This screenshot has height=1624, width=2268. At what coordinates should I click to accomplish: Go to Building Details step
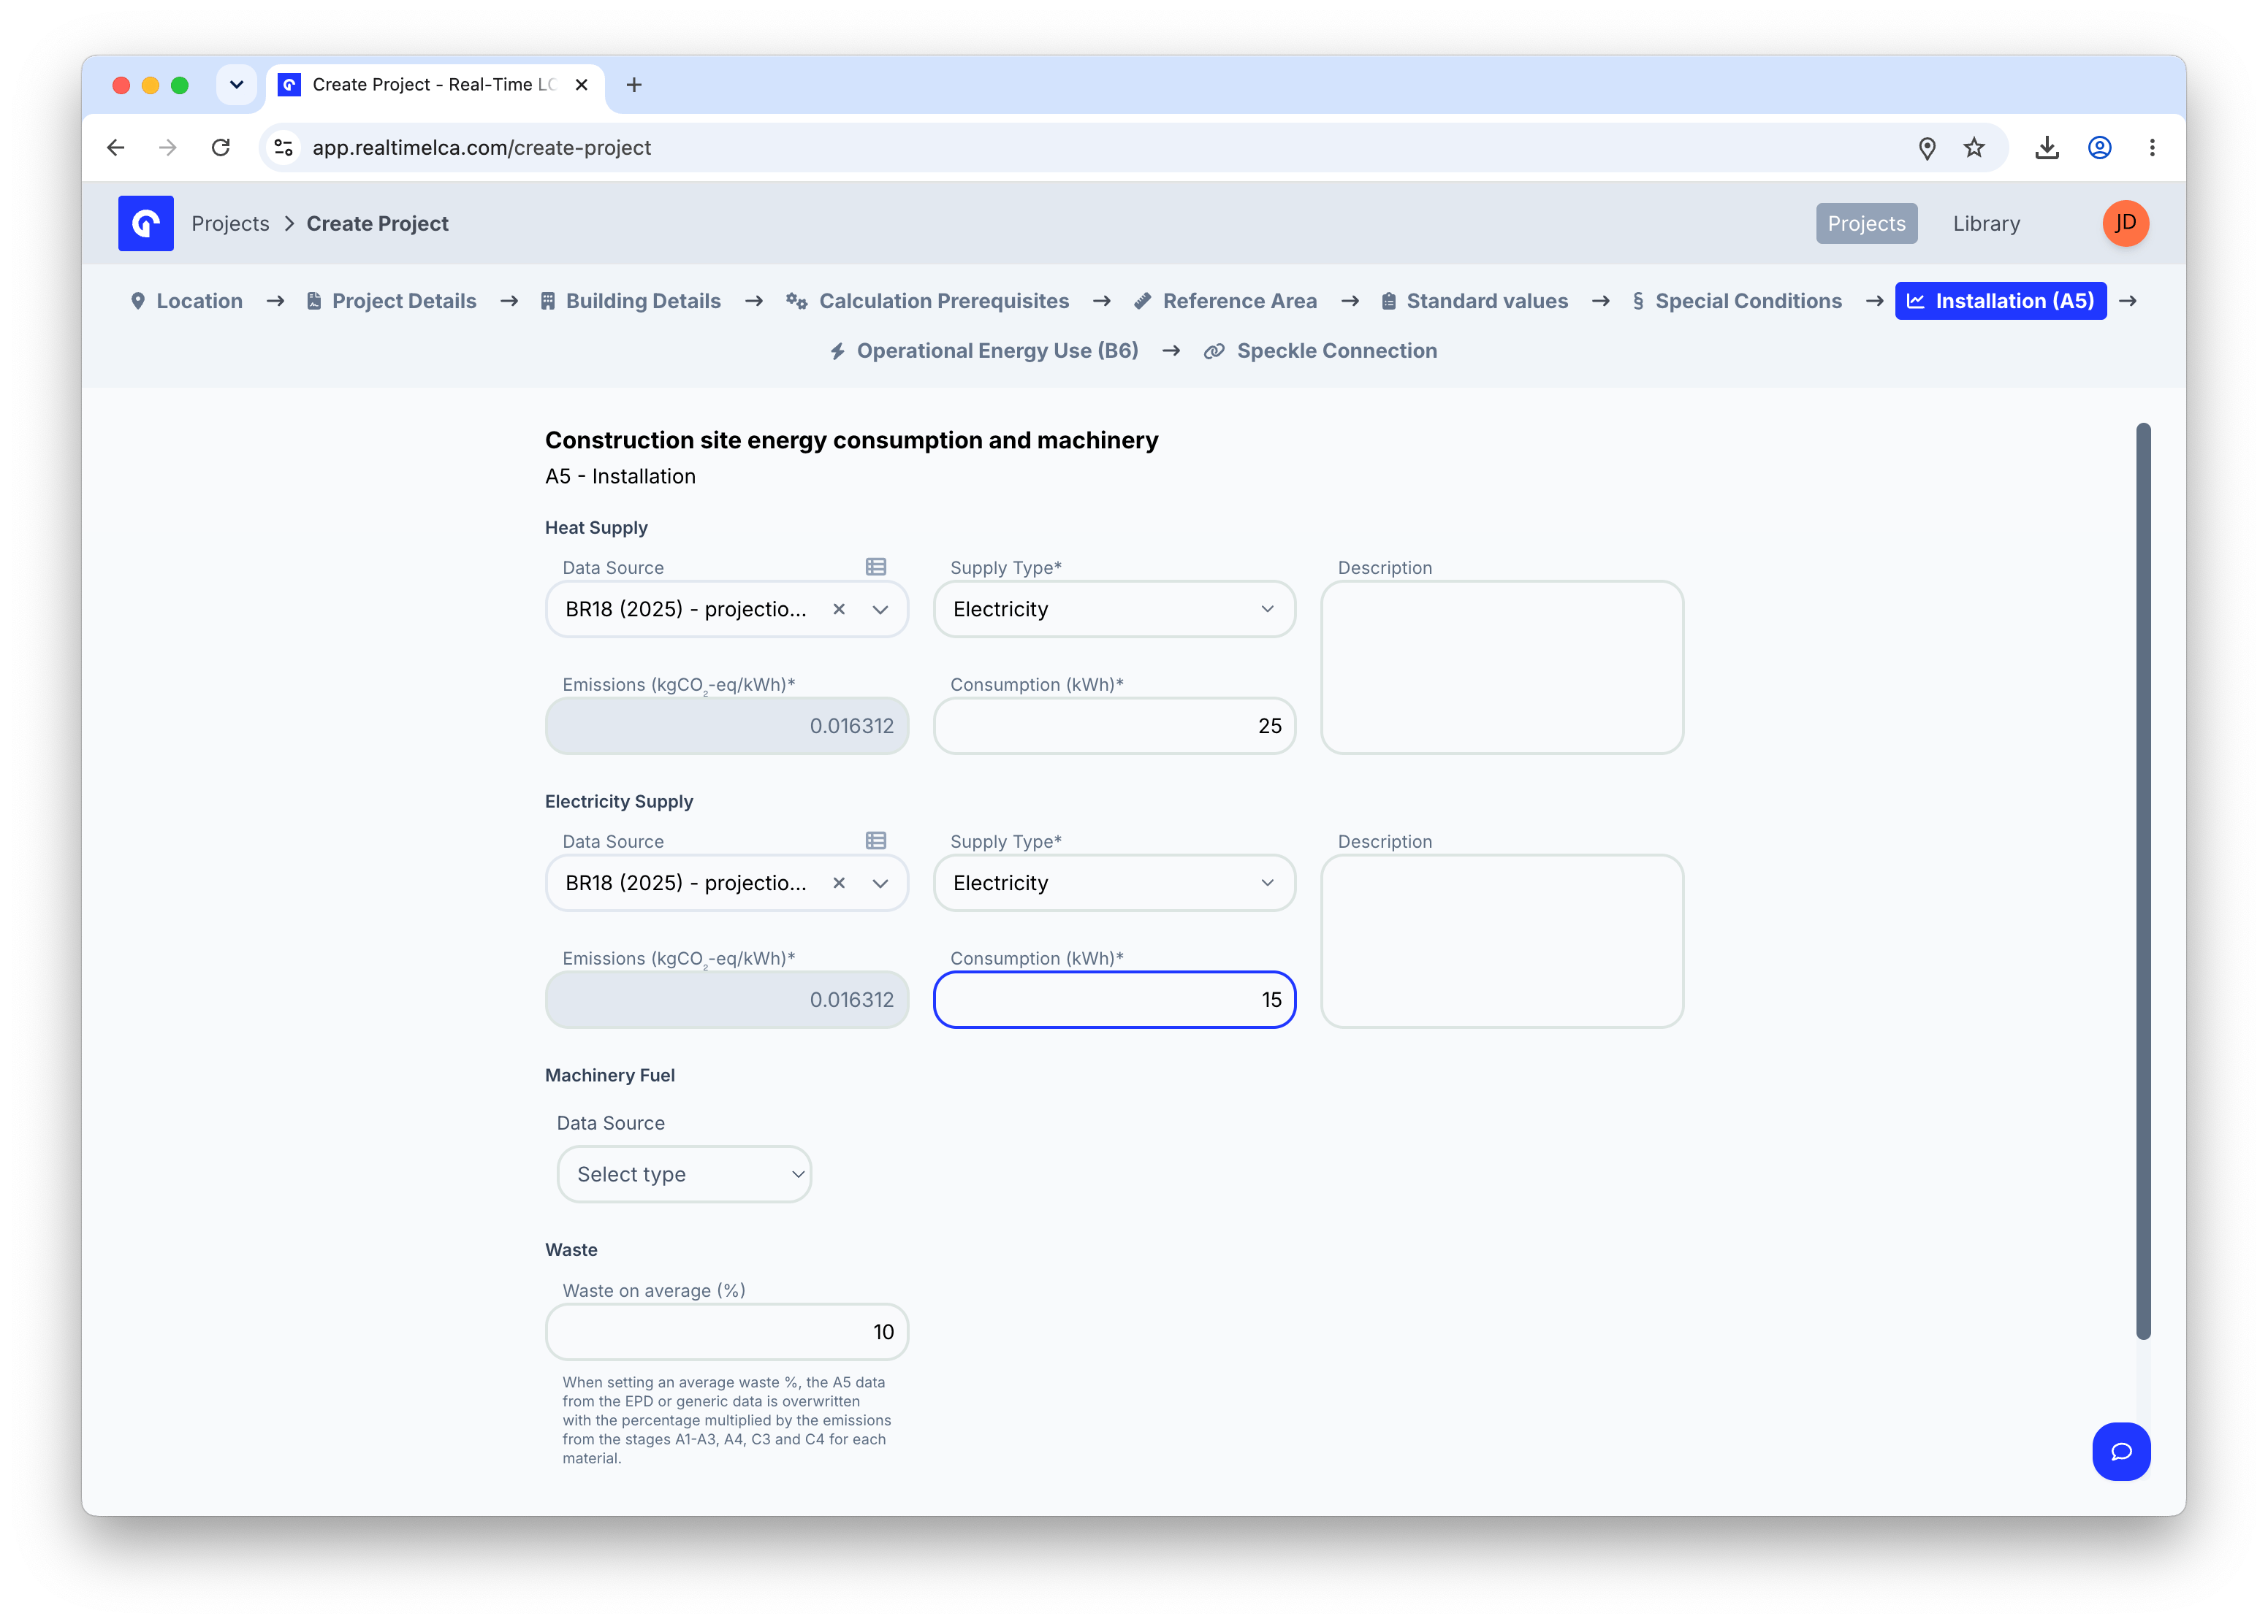(630, 301)
